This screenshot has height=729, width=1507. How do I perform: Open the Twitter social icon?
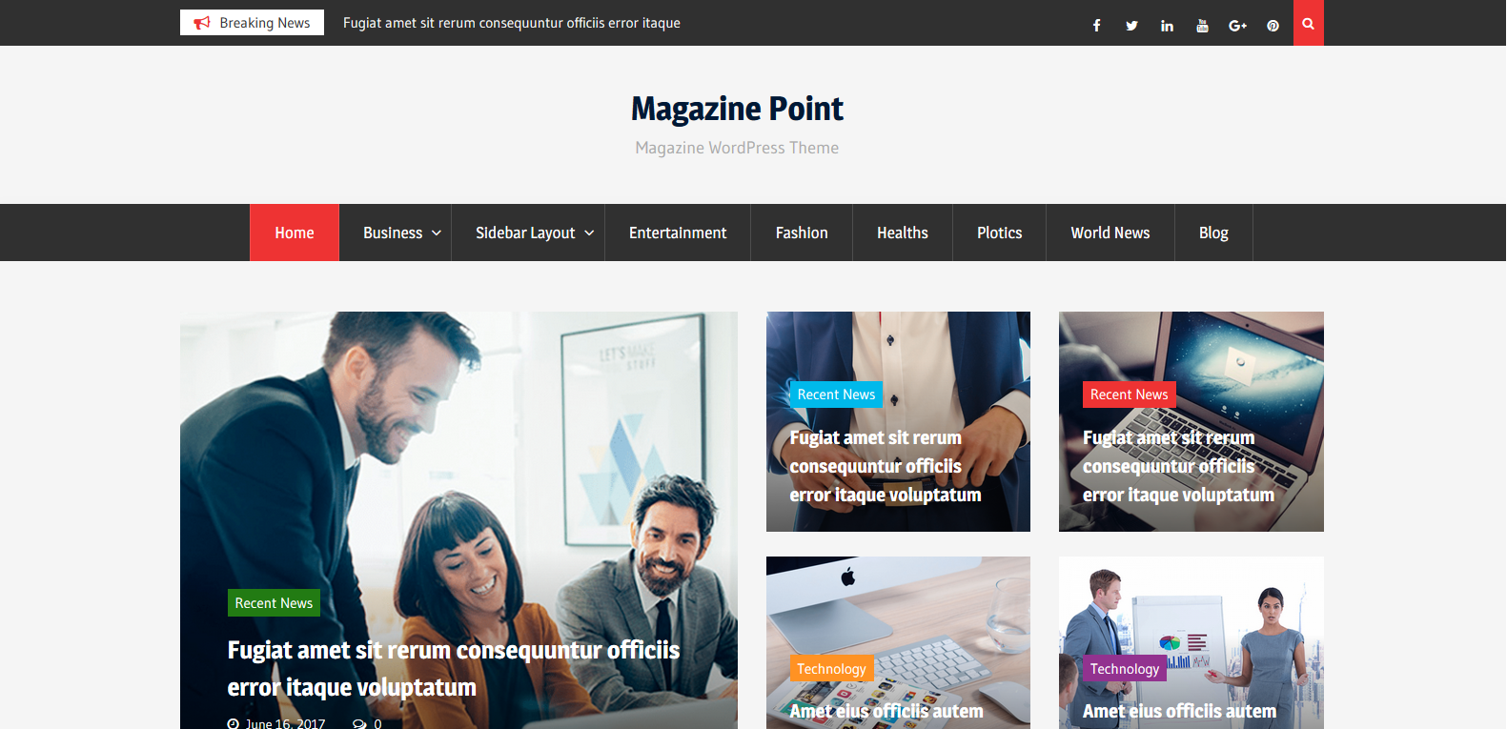(1131, 26)
